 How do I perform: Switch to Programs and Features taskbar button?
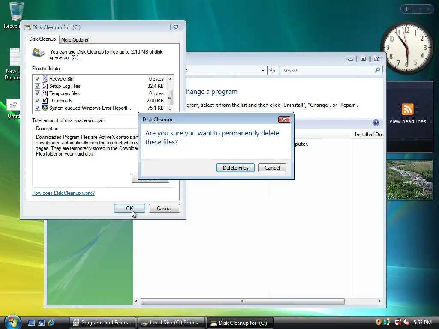click(102, 323)
